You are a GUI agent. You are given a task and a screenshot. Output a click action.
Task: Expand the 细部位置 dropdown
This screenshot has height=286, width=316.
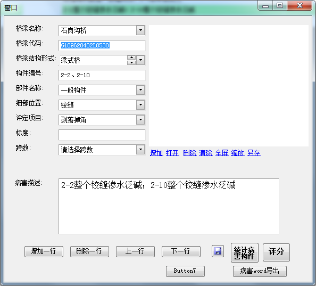point(140,105)
